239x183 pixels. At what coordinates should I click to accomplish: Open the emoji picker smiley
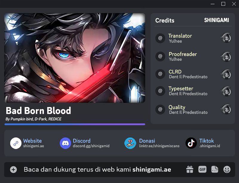click(x=227, y=170)
